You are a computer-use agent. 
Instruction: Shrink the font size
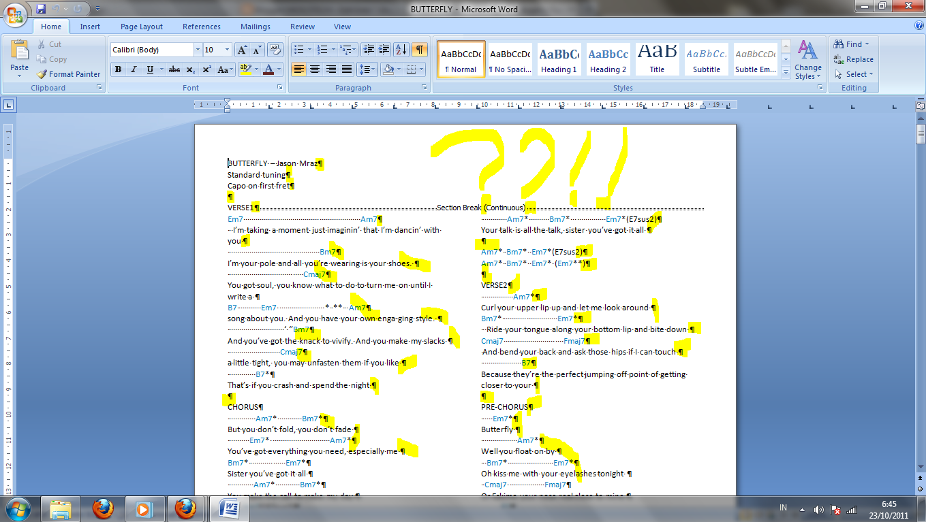[x=257, y=50]
